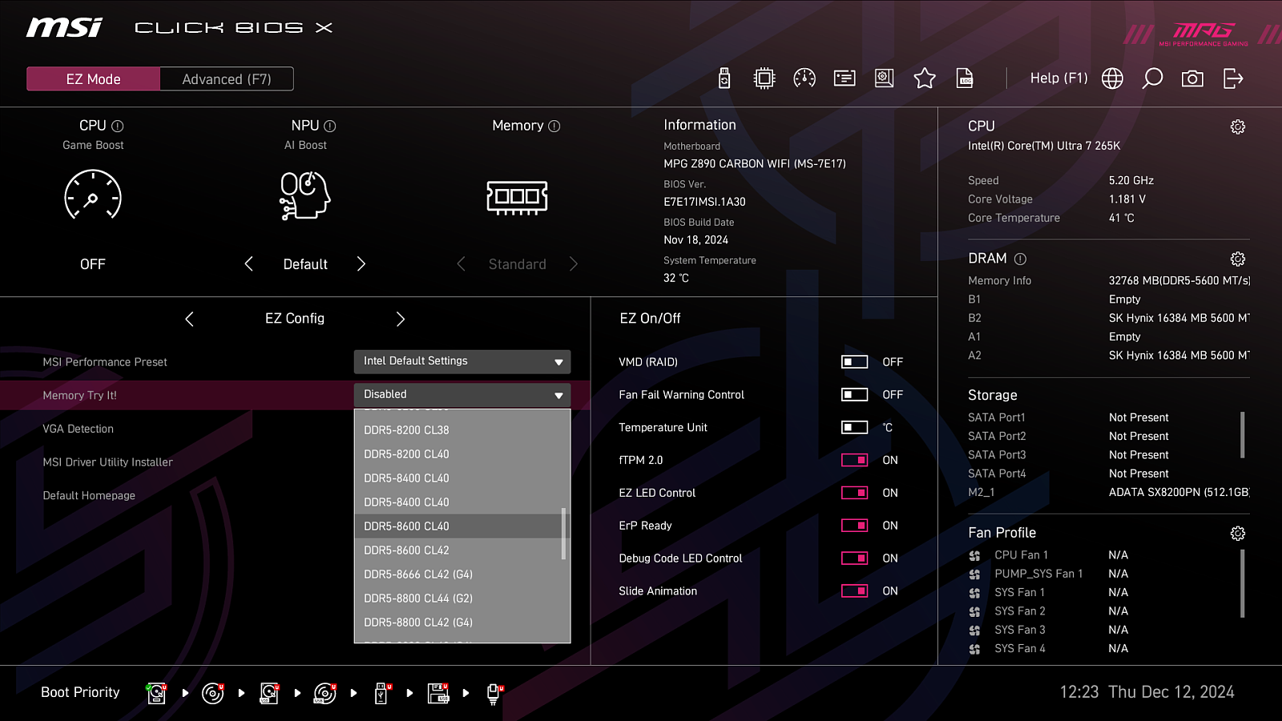
Task: Toggle Temperature Unit switch
Action: pyautogui.click(x=854, y=428)
